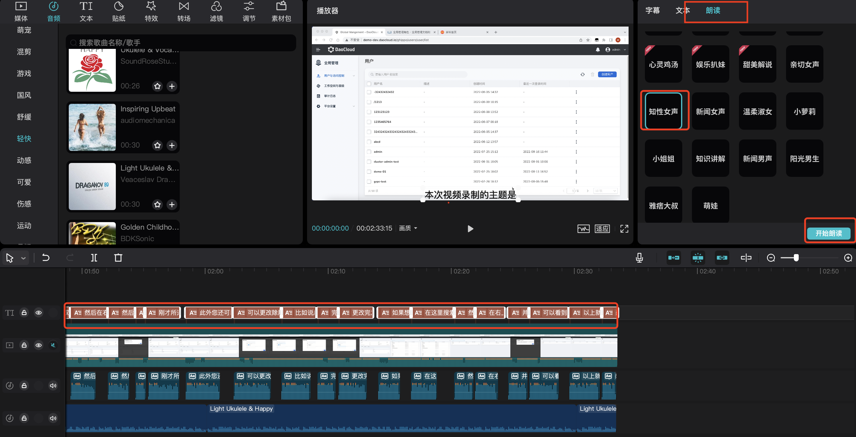Choose the 新闻女声 voice

pos(710,111)
